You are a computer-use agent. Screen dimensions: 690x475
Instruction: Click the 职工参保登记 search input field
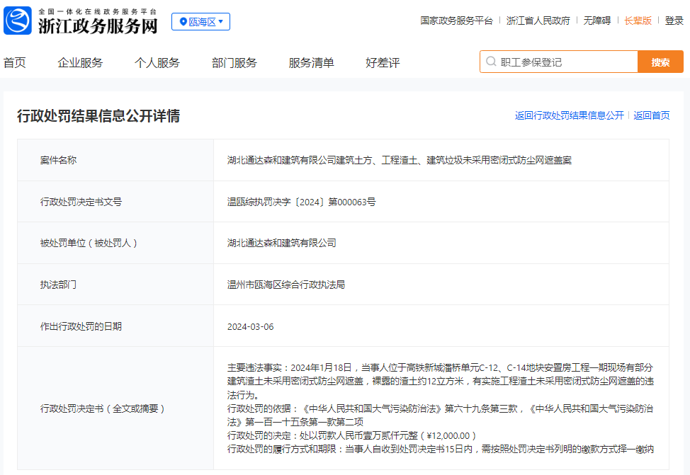(559, 62)
